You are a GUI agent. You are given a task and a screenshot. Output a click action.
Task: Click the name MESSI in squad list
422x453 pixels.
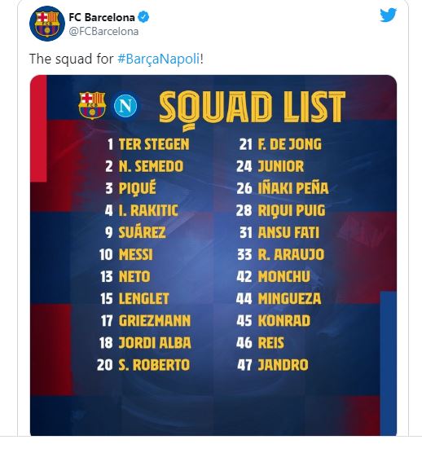tap(135, 254)
